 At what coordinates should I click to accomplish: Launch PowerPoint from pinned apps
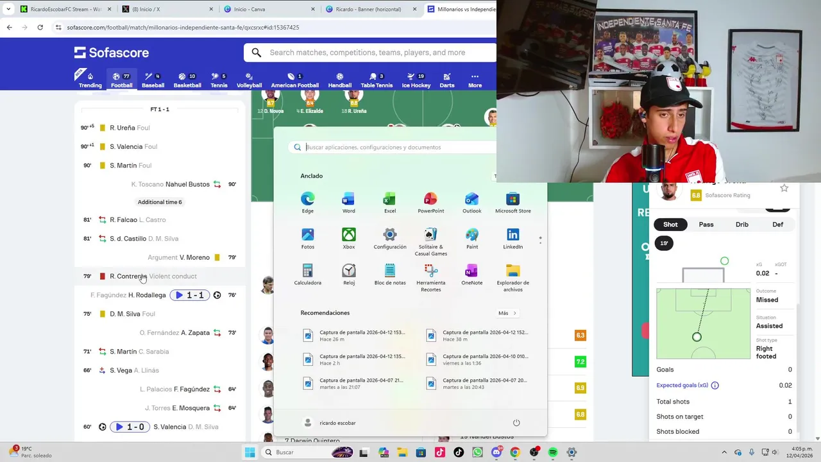[430, 202]
